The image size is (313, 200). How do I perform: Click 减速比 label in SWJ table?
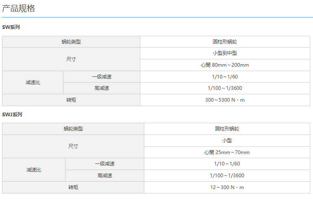(34, 170)
